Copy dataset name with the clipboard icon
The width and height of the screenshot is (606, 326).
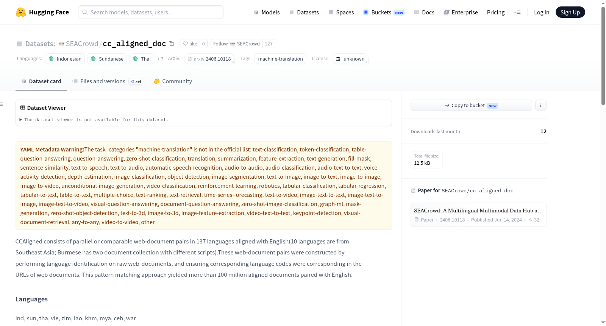coord(171,44)
